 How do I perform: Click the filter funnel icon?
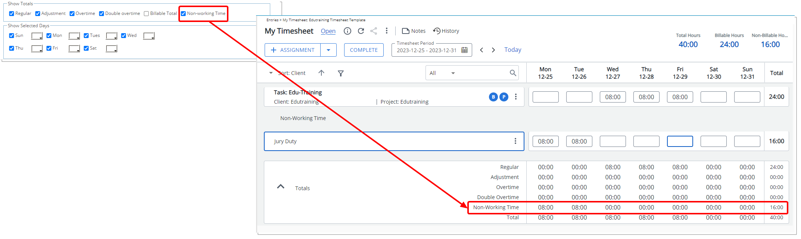[x=340, y=73]
